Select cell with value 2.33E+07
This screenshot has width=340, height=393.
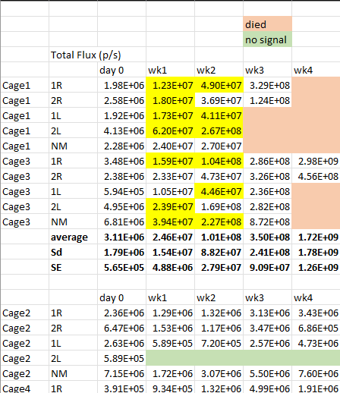(170, 176)
